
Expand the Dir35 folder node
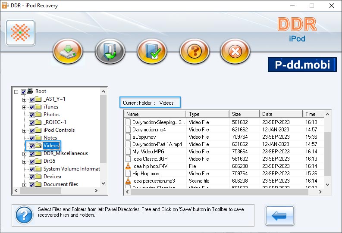pos(24,162)
